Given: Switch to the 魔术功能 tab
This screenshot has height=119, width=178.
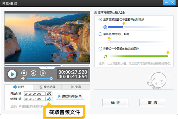Looking at the screenshot, I should (x=47, y=87).
